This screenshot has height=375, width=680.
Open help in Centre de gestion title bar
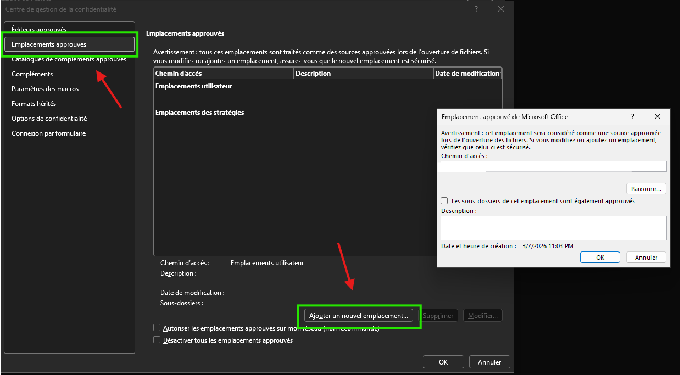pyautogui.click(x=476, y=9)
